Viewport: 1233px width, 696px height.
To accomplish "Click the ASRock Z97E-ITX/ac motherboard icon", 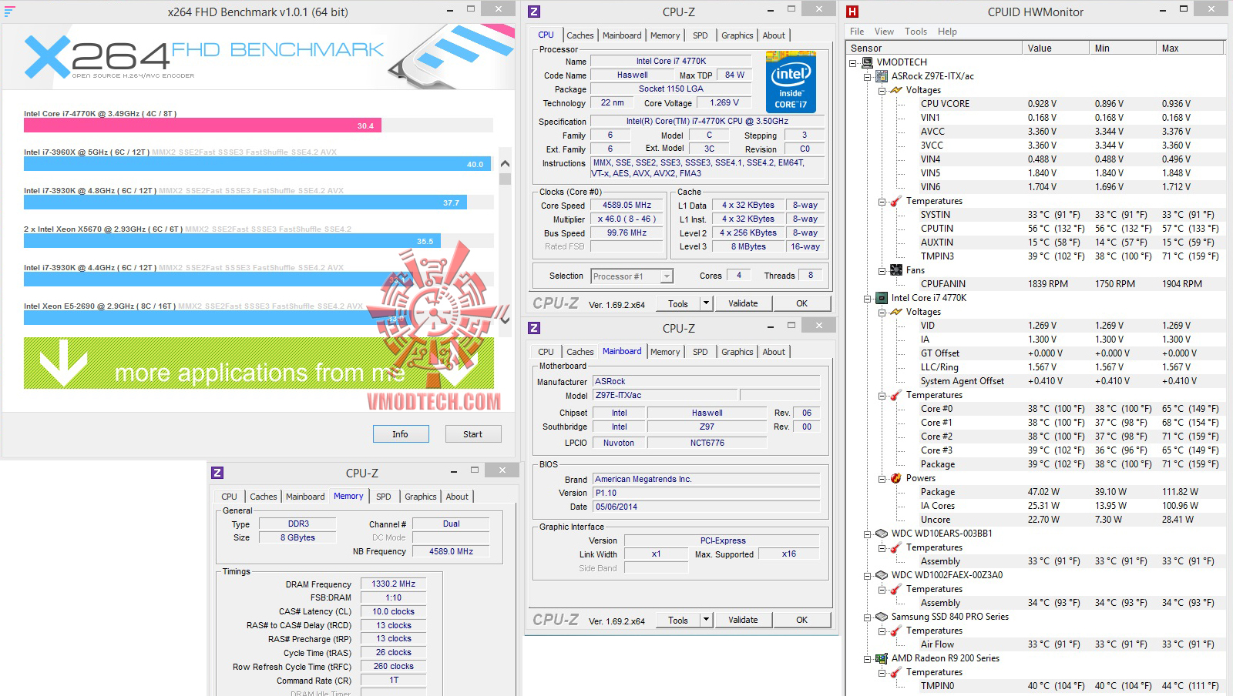I will (882, 76).
